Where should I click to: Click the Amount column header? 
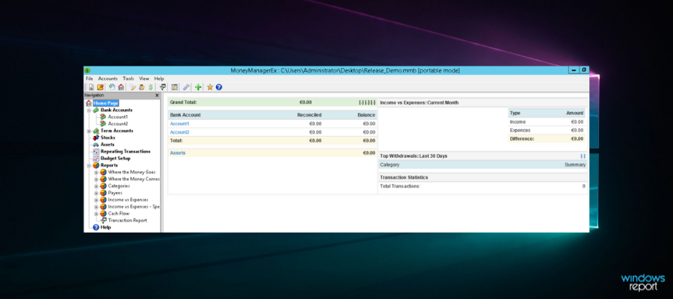point(575,113)
